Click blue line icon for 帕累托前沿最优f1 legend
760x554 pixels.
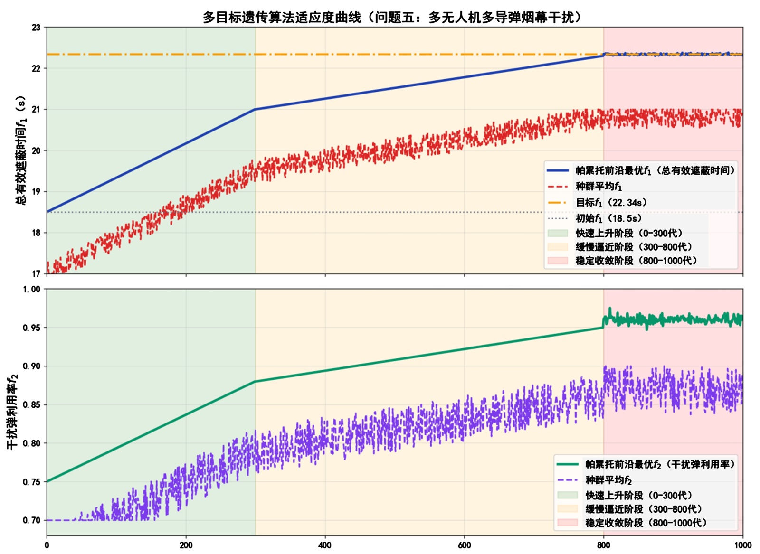pos(558,170)
